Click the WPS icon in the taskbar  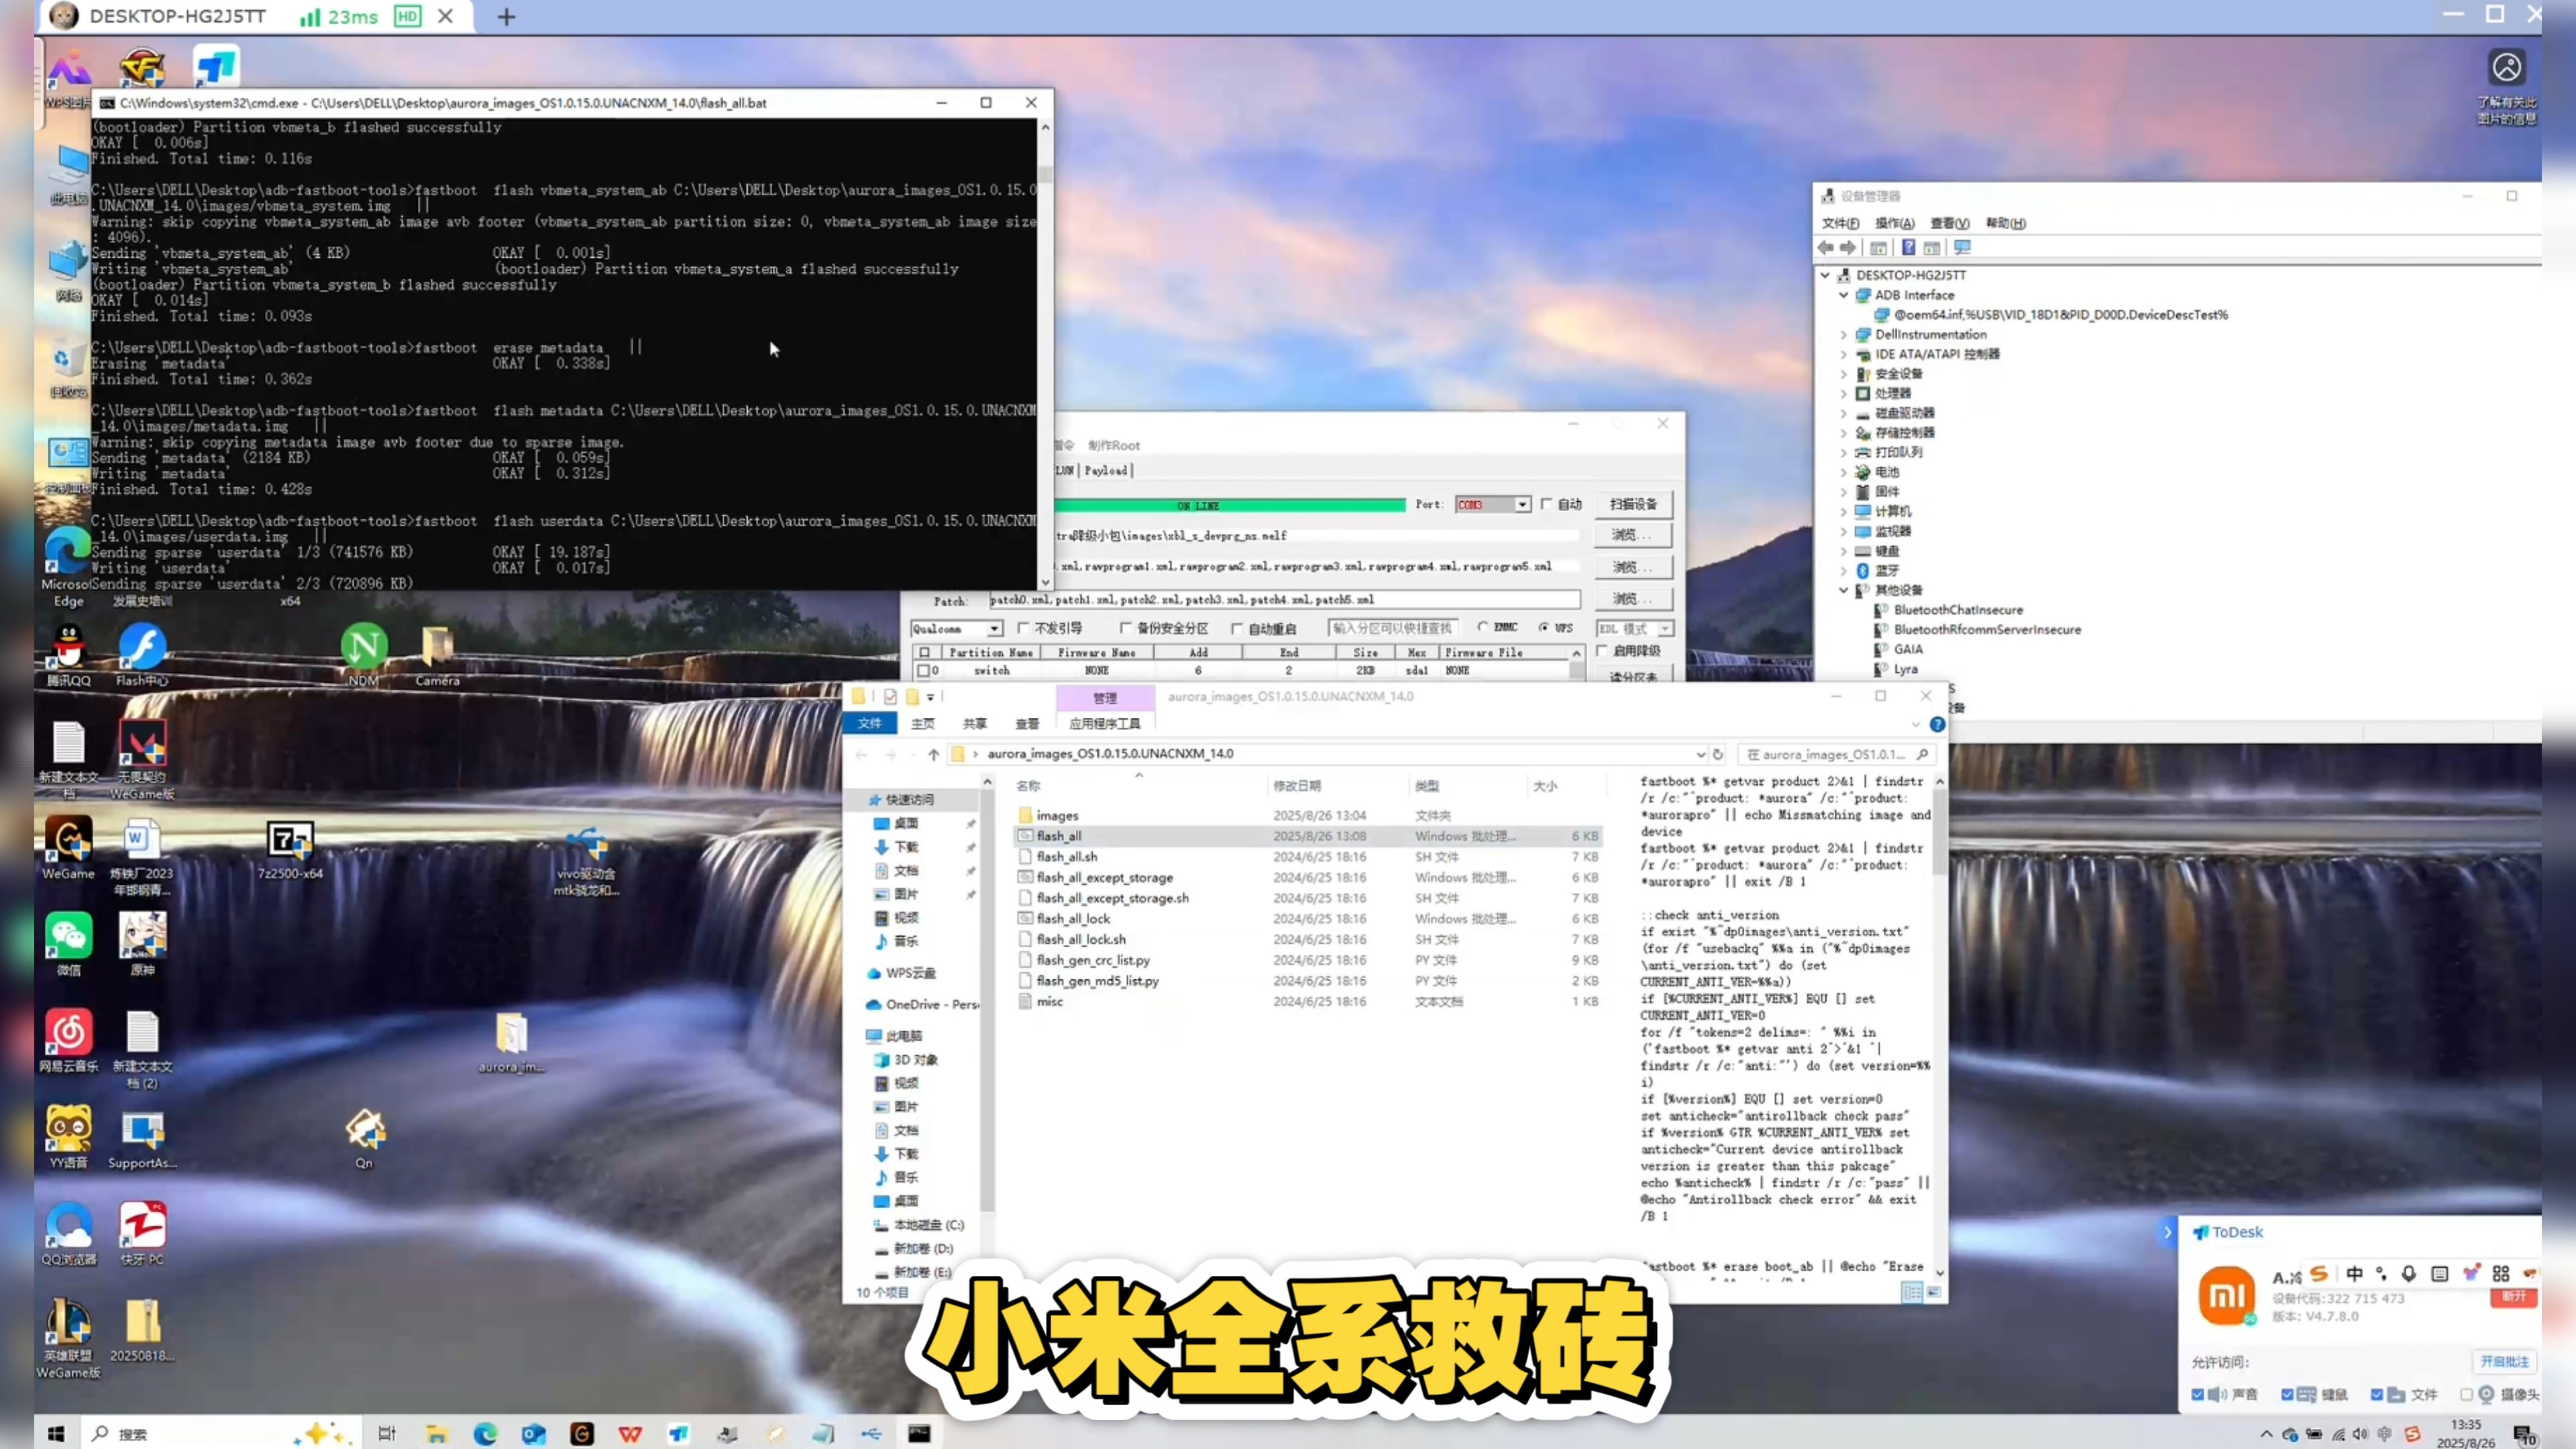[630, 1434]
